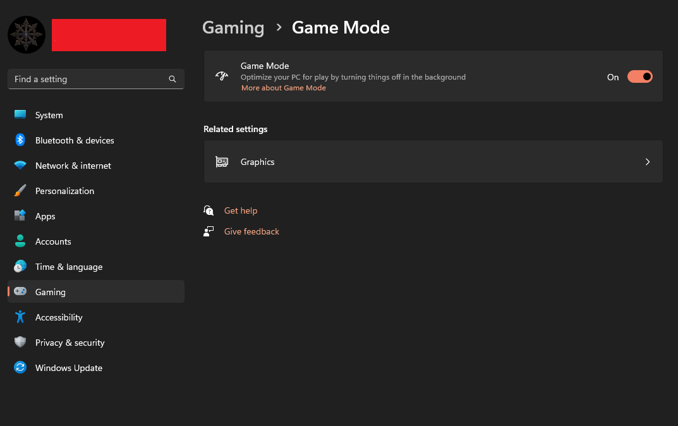This screenshot has width=678, height=426.
Task: Turn off the Game Mode toggle
Action: [x=639, y=76]
